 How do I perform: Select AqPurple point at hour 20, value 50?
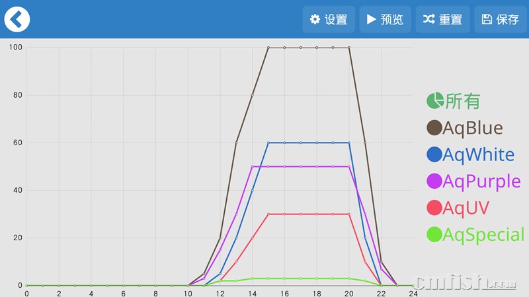coord(349,167)
